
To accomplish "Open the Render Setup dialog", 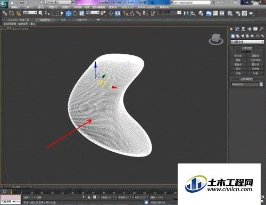I will pos(238,13).
